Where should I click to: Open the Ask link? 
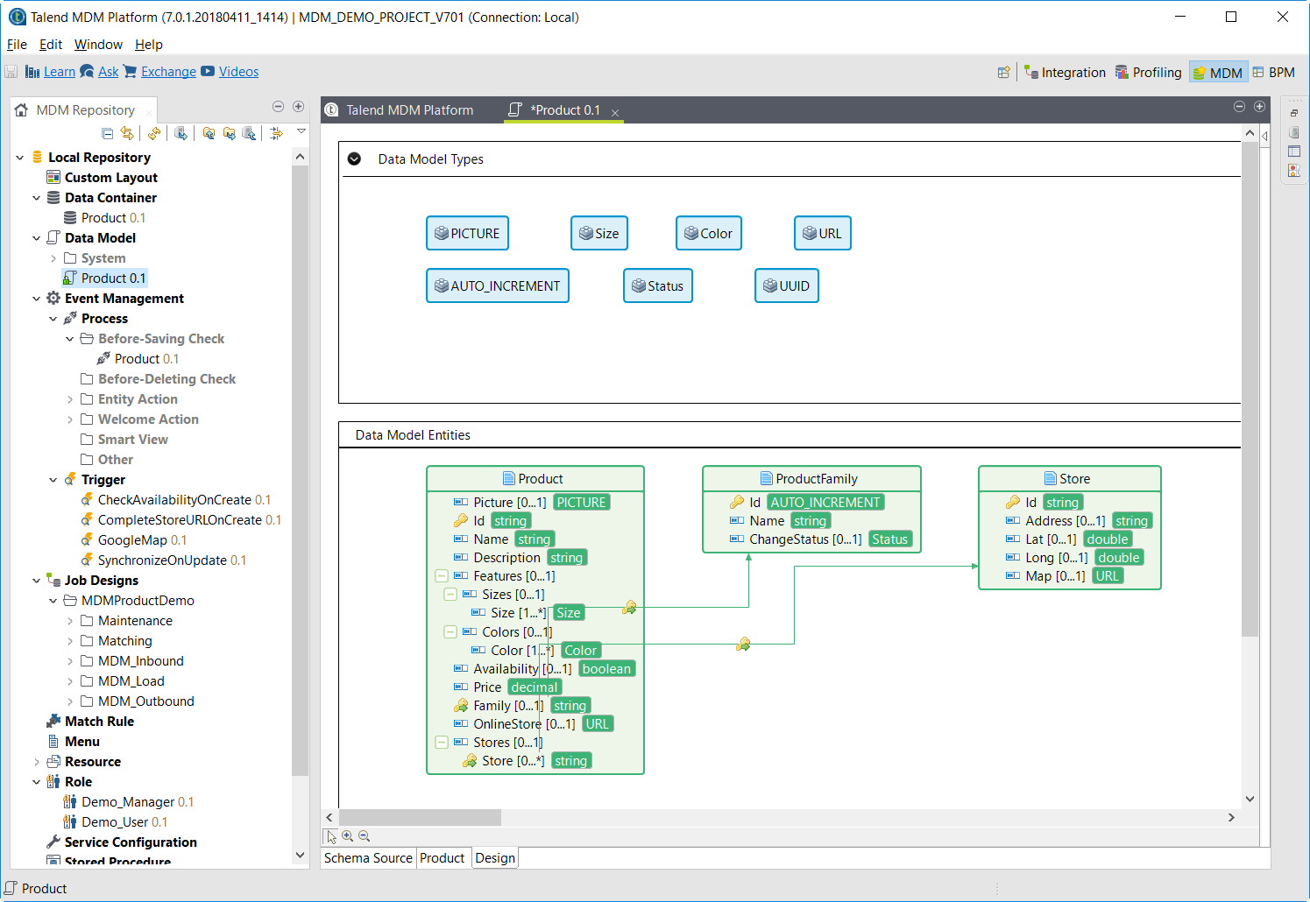pyautogui.click(x=109, y=72)
